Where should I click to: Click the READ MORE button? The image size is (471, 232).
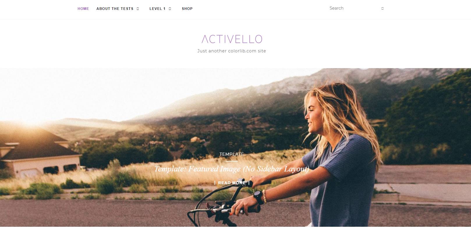232,183
